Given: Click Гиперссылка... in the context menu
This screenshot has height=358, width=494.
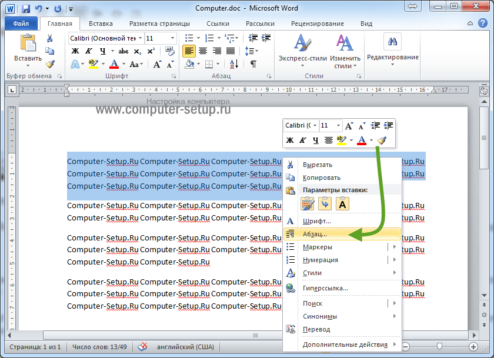Looking at the screenshot, I should click(325, 288).
